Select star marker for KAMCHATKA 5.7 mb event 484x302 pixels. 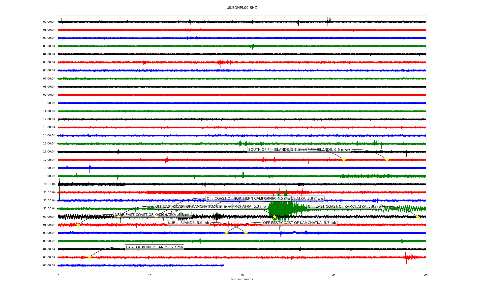pos(226,233)
